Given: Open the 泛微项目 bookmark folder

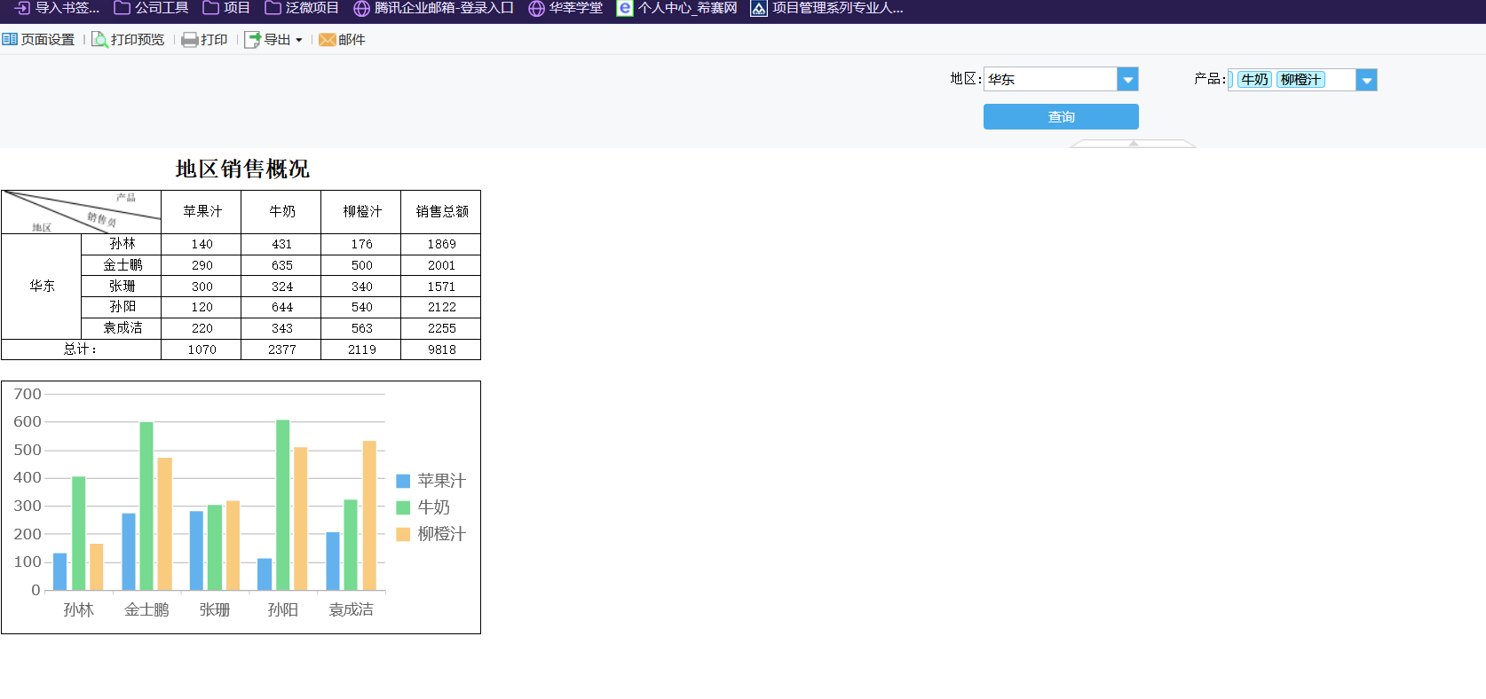Looking at the screenshot, I should tap(302, 8).
